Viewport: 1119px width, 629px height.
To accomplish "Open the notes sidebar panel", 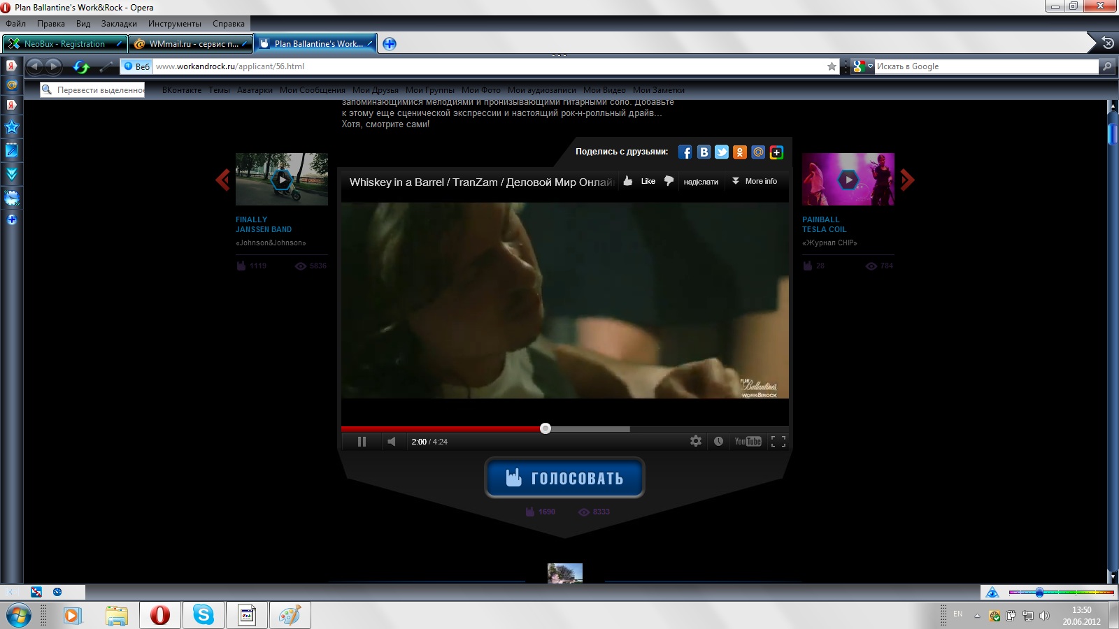I will [12, 150].
